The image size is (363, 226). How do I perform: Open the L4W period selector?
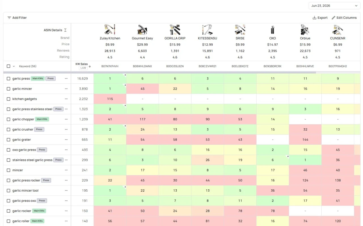pos(83,68)
